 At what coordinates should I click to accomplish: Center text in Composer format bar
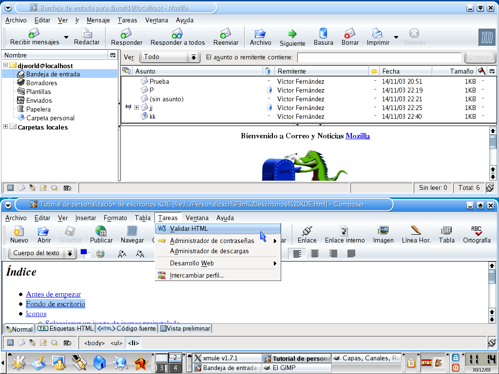click(314, 253)
